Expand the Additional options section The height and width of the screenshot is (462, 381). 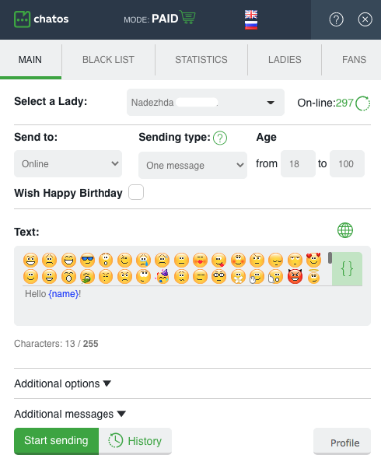[62, 383]
